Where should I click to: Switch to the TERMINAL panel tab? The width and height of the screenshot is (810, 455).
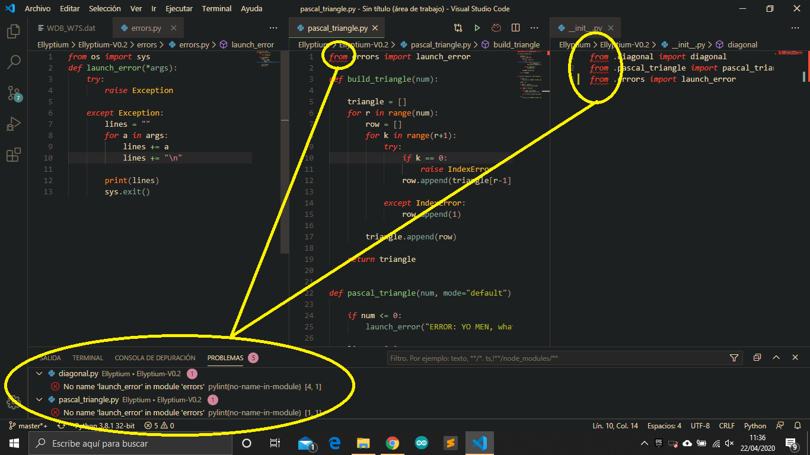click(88, 357)
